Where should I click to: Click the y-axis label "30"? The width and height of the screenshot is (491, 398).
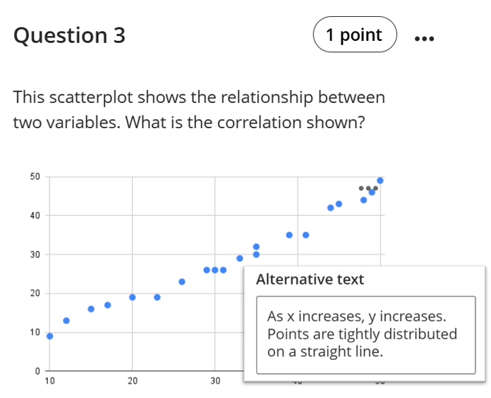click(x=35, y=254)
